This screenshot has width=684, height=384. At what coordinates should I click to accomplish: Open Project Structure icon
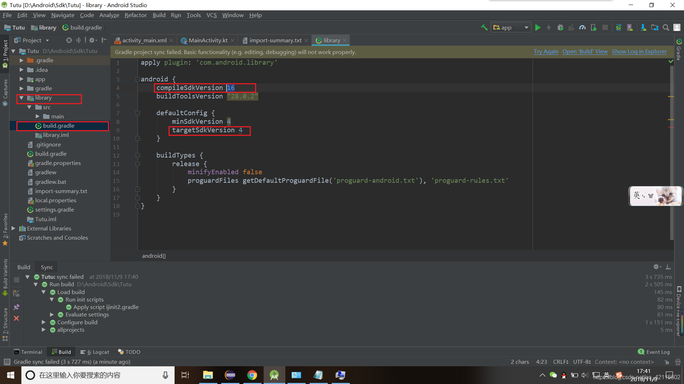point(655,27)
